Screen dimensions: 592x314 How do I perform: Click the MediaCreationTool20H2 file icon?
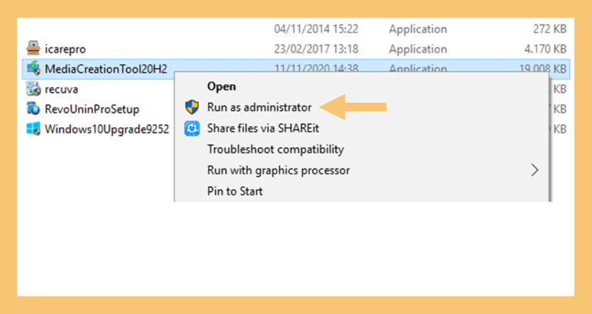click(x=33, y=69)
